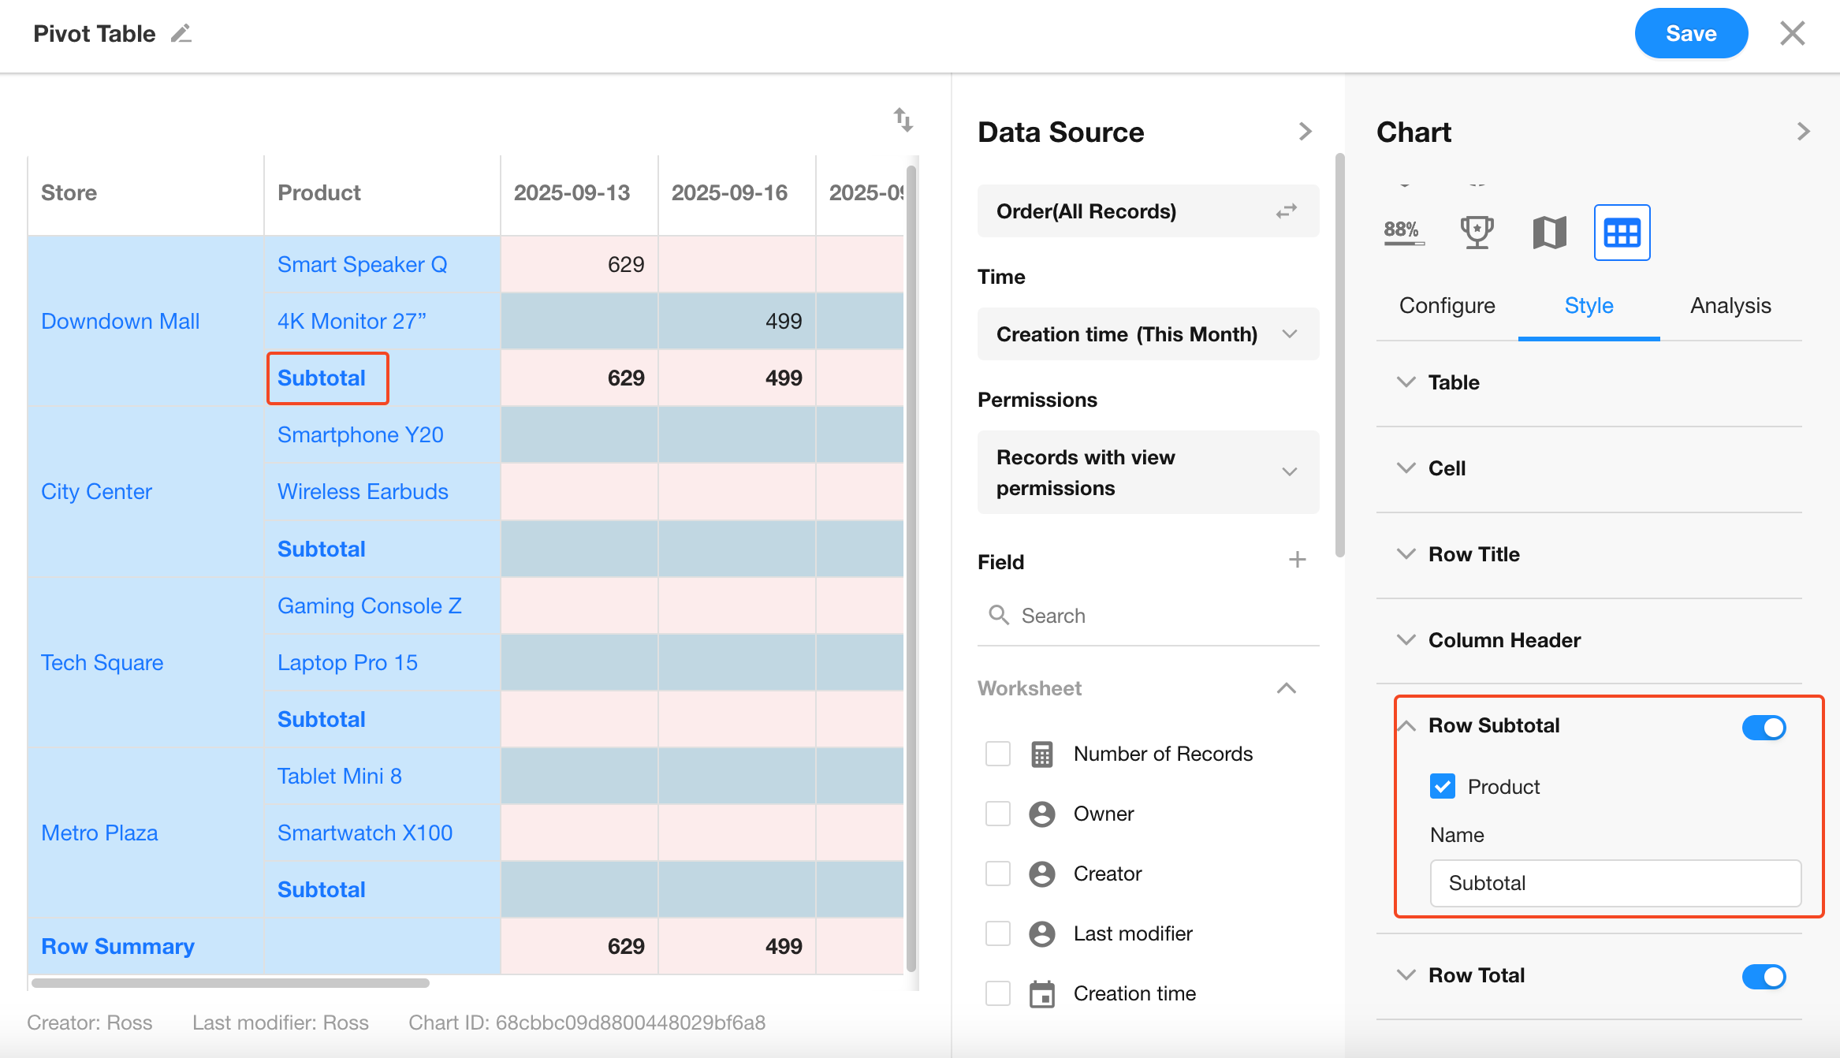The width and height of the screenshot is (1840, 1058).
Task: Switch to the Analysis tab
Action: click(1730, 306)
